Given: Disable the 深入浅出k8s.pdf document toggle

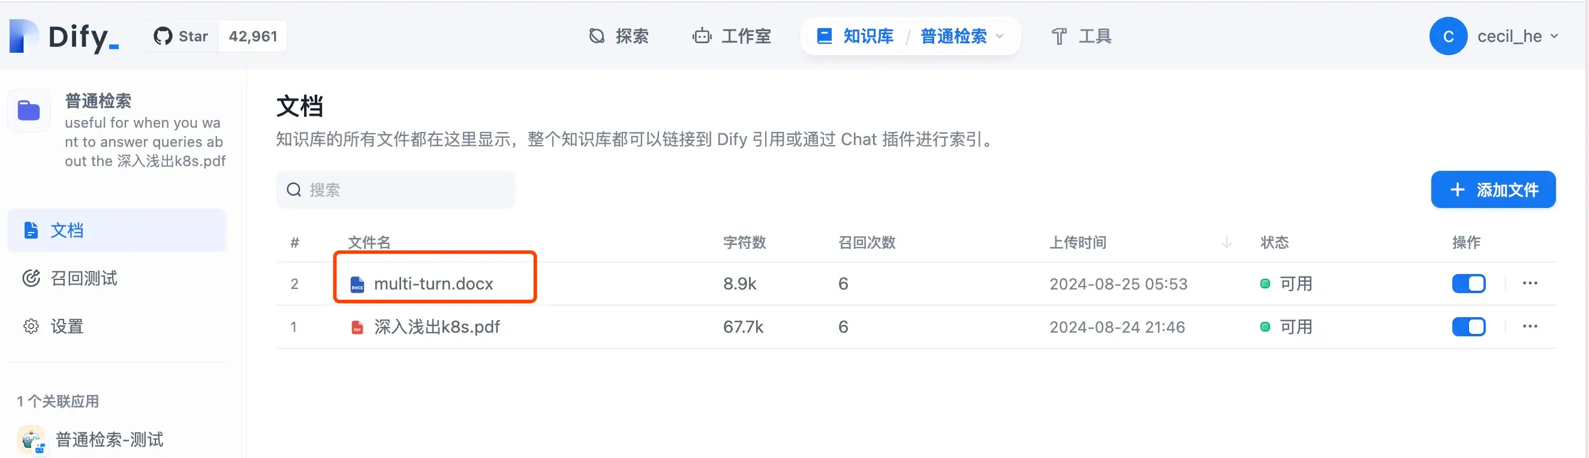Looking at the screenshot, I should click(x=1468, y=327).
